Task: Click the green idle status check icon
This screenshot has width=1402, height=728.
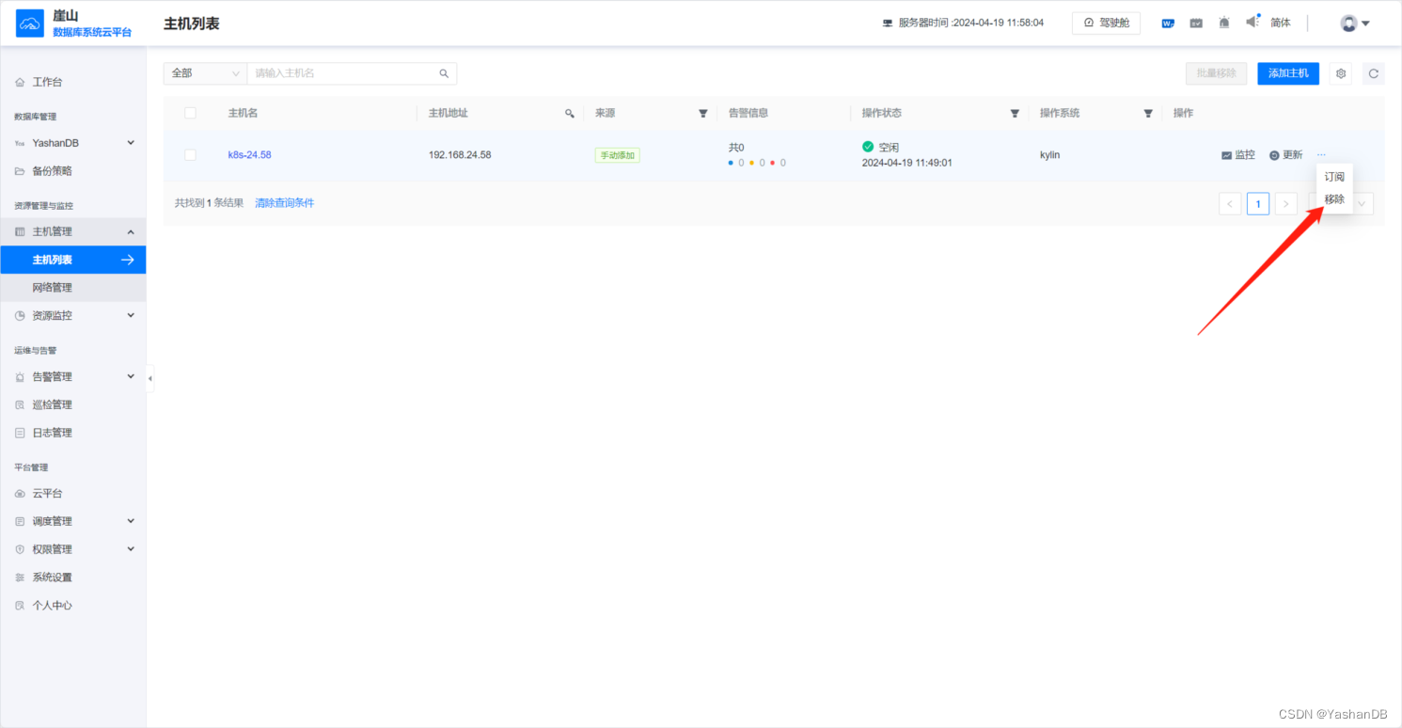Action: point(868,147)
